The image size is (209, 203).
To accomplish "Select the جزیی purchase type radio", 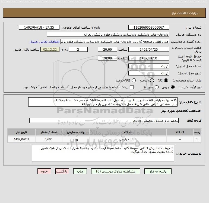I will tap(172, 87).
